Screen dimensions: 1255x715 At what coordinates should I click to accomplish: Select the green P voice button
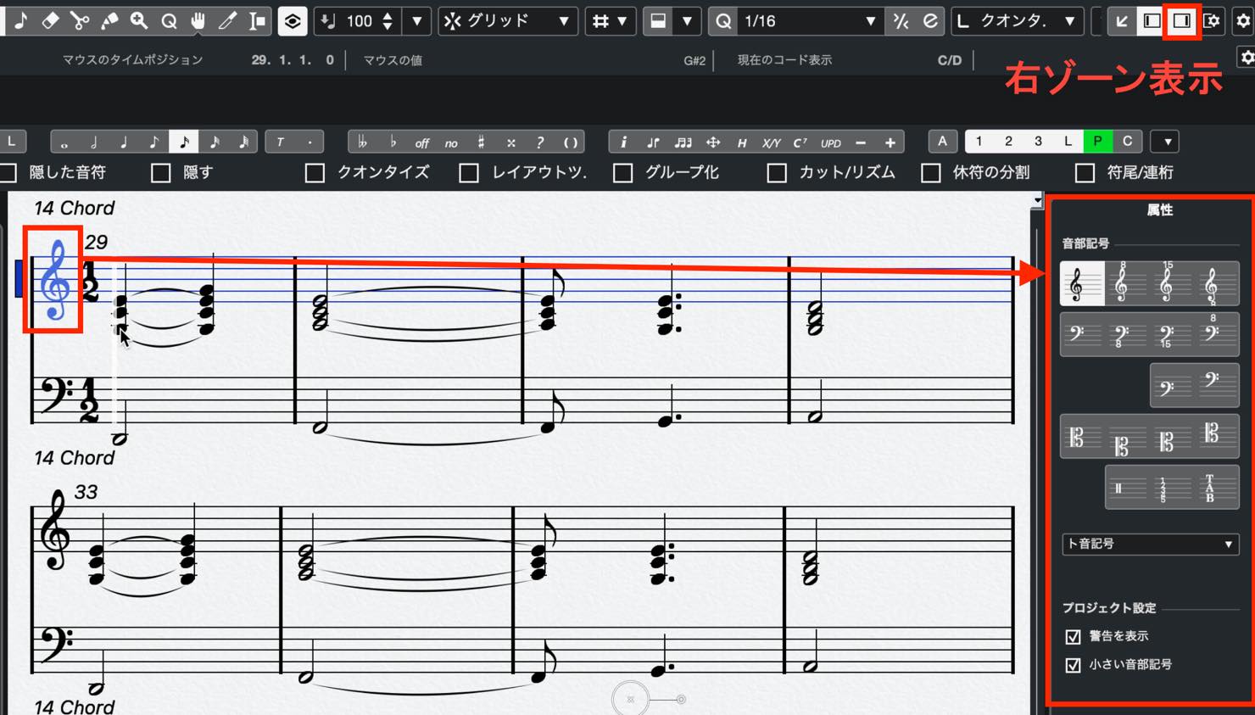(x=1097, y=142)
